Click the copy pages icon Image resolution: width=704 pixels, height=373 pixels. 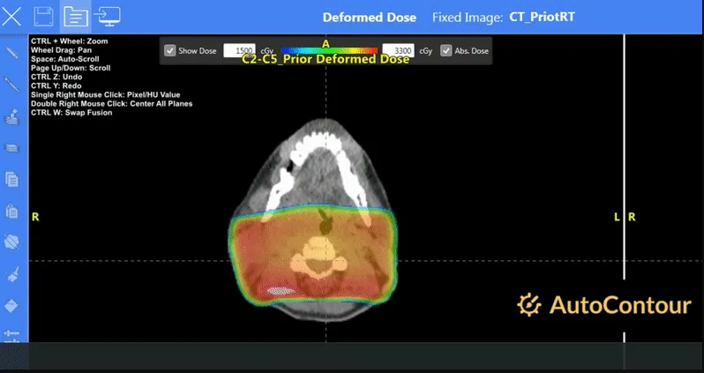11,179
